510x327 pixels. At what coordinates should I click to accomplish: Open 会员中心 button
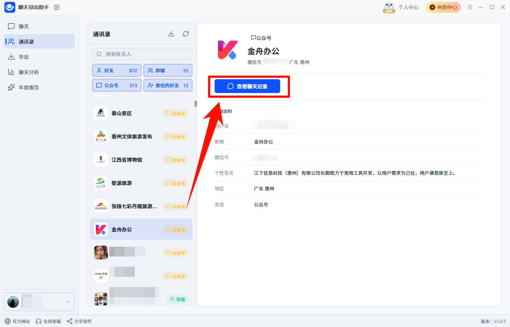point(443,7)
